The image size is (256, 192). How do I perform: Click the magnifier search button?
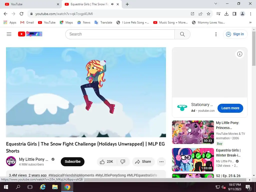[x=182, y=34]
